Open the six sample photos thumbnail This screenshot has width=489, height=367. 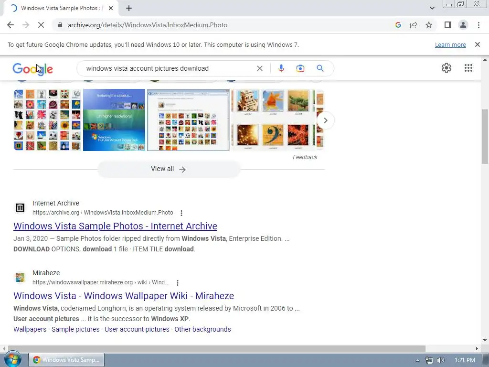[273, 120]
